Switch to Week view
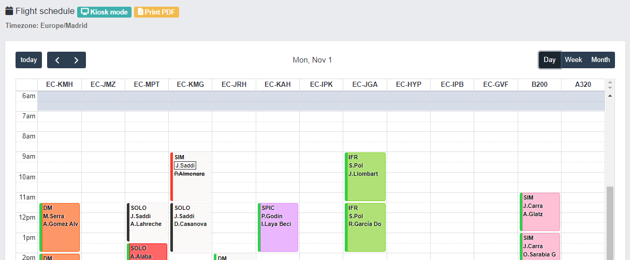 click(573, 60)
